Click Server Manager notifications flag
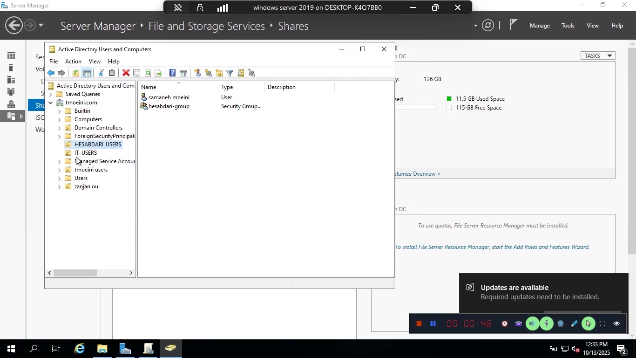The image size is (636, 358). point(513,25)
